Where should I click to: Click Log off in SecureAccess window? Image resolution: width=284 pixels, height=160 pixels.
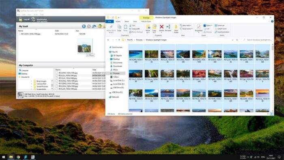[x=24, y=19]
